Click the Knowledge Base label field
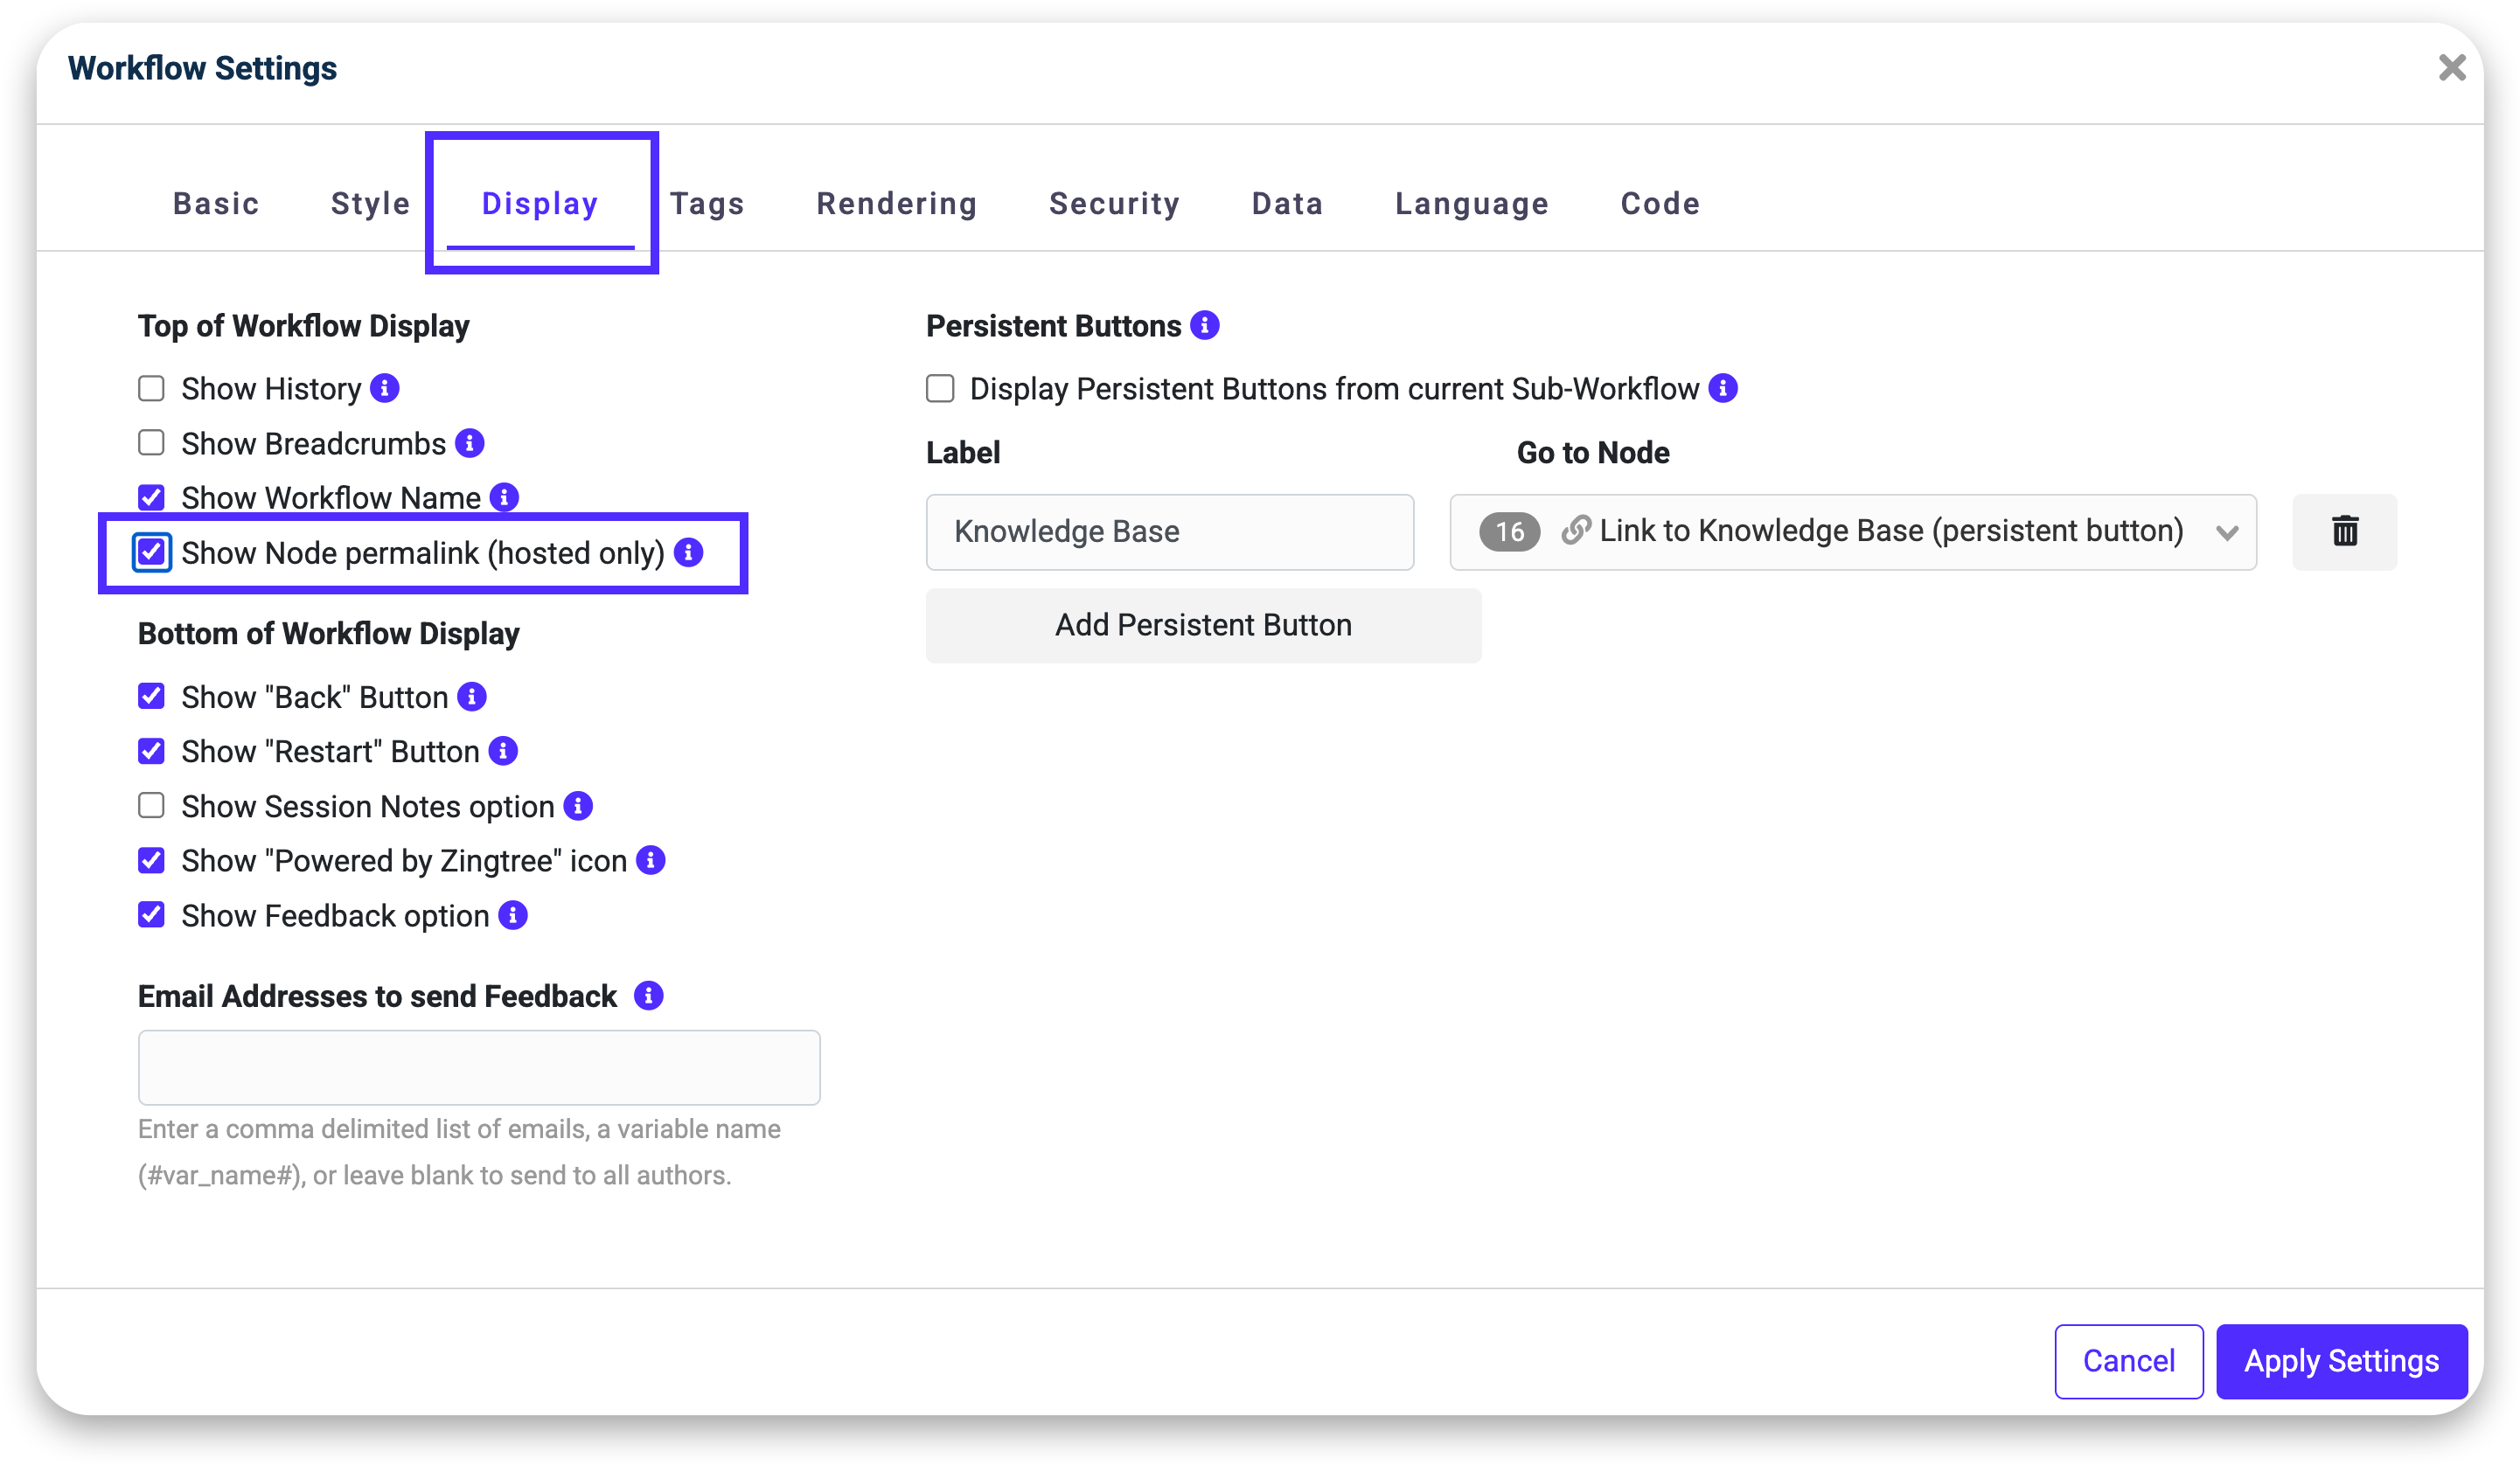The width and height of the screenshot is (2520, 1465). coord(1169,531)
